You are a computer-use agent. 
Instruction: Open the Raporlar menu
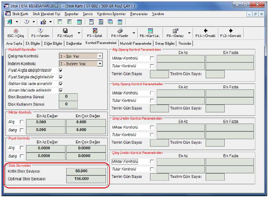(71, 14)
